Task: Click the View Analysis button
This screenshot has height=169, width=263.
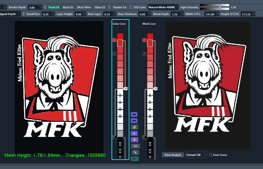Action: pyautogui.click(x=173, y=155)
